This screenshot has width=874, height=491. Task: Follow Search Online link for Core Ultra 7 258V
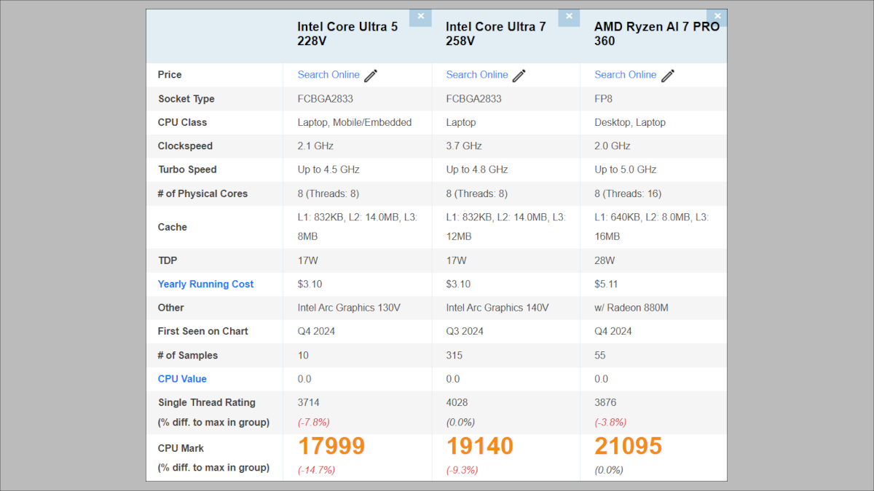477,75
